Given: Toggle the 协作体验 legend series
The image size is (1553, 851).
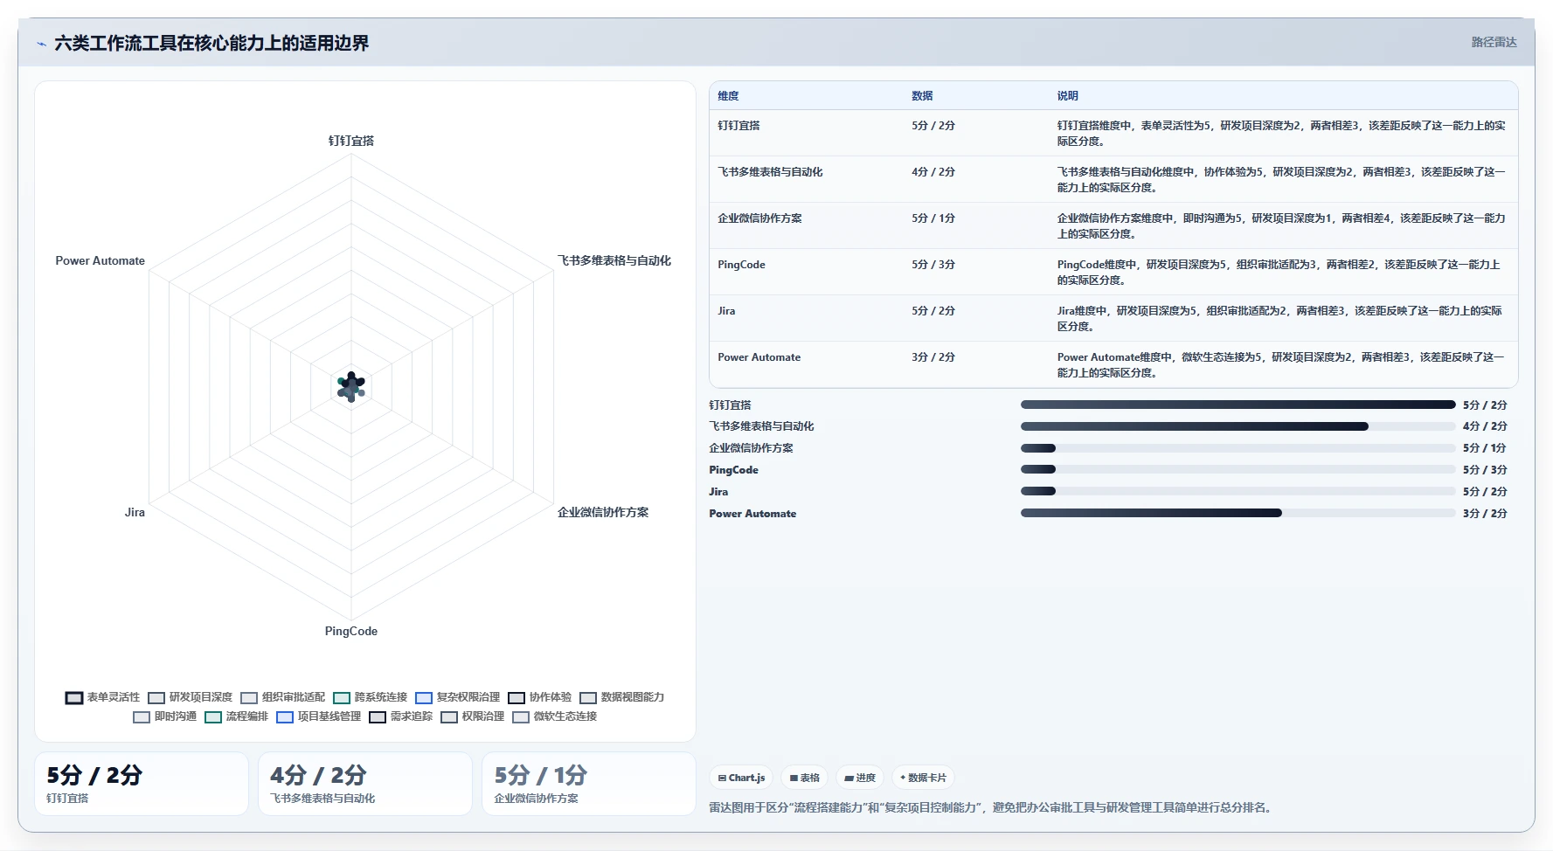Looking at the screenshot, I should [539, 697].
